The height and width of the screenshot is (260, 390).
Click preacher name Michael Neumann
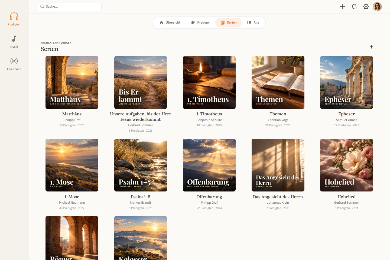point(72,203)
